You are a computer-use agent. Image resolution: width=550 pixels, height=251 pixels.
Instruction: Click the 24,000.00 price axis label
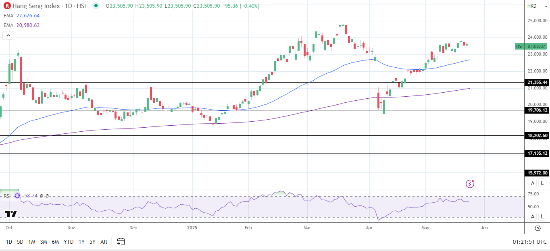537,37
